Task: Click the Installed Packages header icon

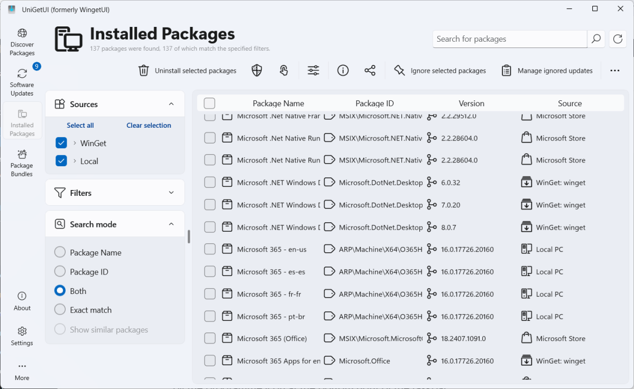Action: click(x=69, y=39)
